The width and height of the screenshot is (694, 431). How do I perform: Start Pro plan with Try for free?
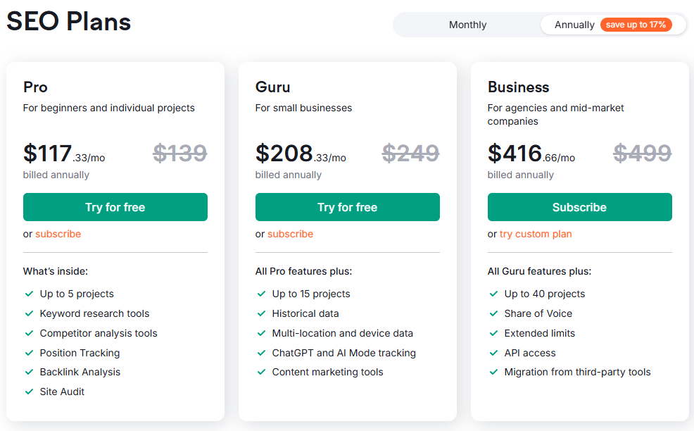click(115, 207)
